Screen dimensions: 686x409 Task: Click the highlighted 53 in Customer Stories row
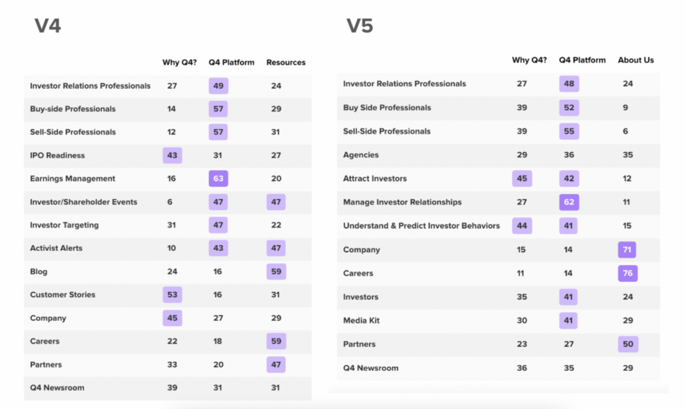tap(172, 295)
